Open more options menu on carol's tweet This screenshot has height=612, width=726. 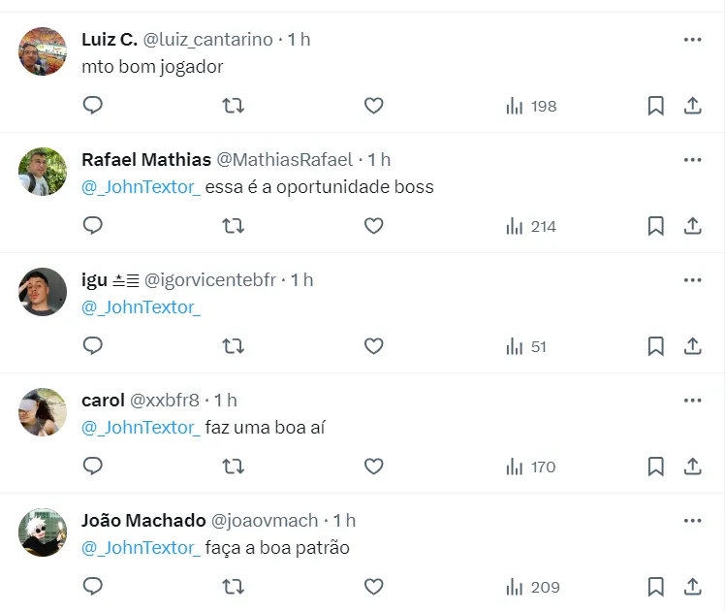click(x=692, y=401)
